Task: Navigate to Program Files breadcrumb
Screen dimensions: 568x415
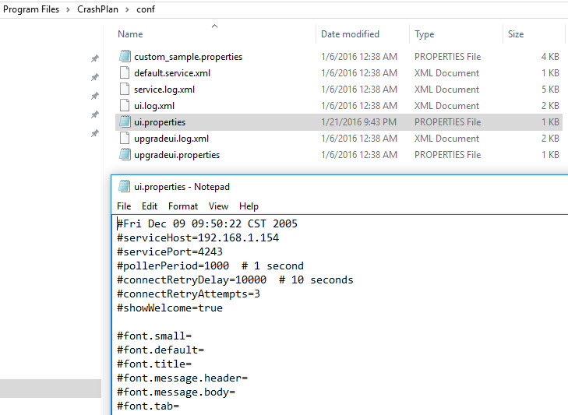Action: [31, 9]
